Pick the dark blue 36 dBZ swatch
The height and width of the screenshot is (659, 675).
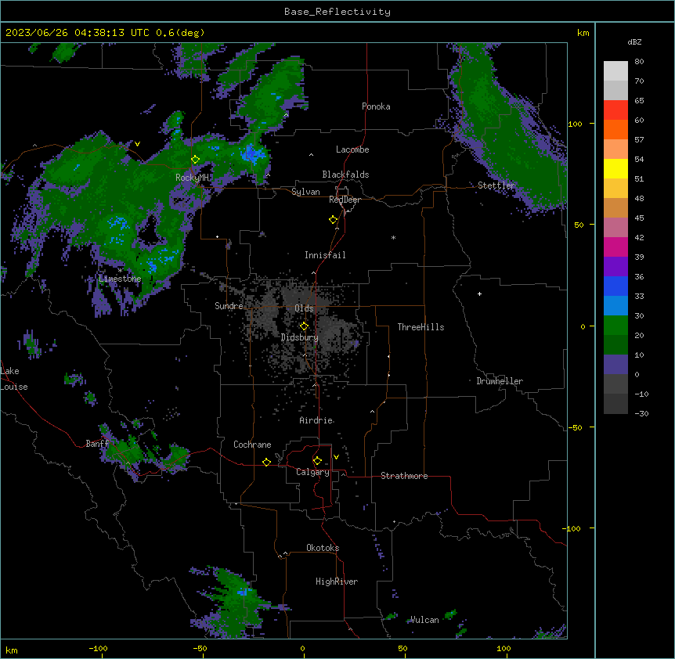click(x=615, y=286)
